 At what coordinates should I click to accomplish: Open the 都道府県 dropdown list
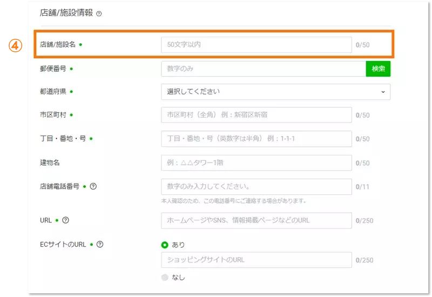coord(275,92)
